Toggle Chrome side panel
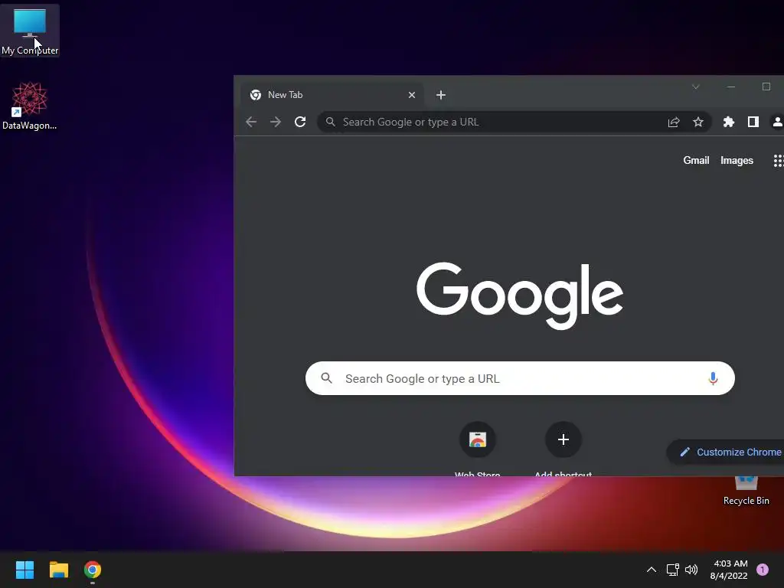This screenshot has width=784, height=588. (753, 122)
